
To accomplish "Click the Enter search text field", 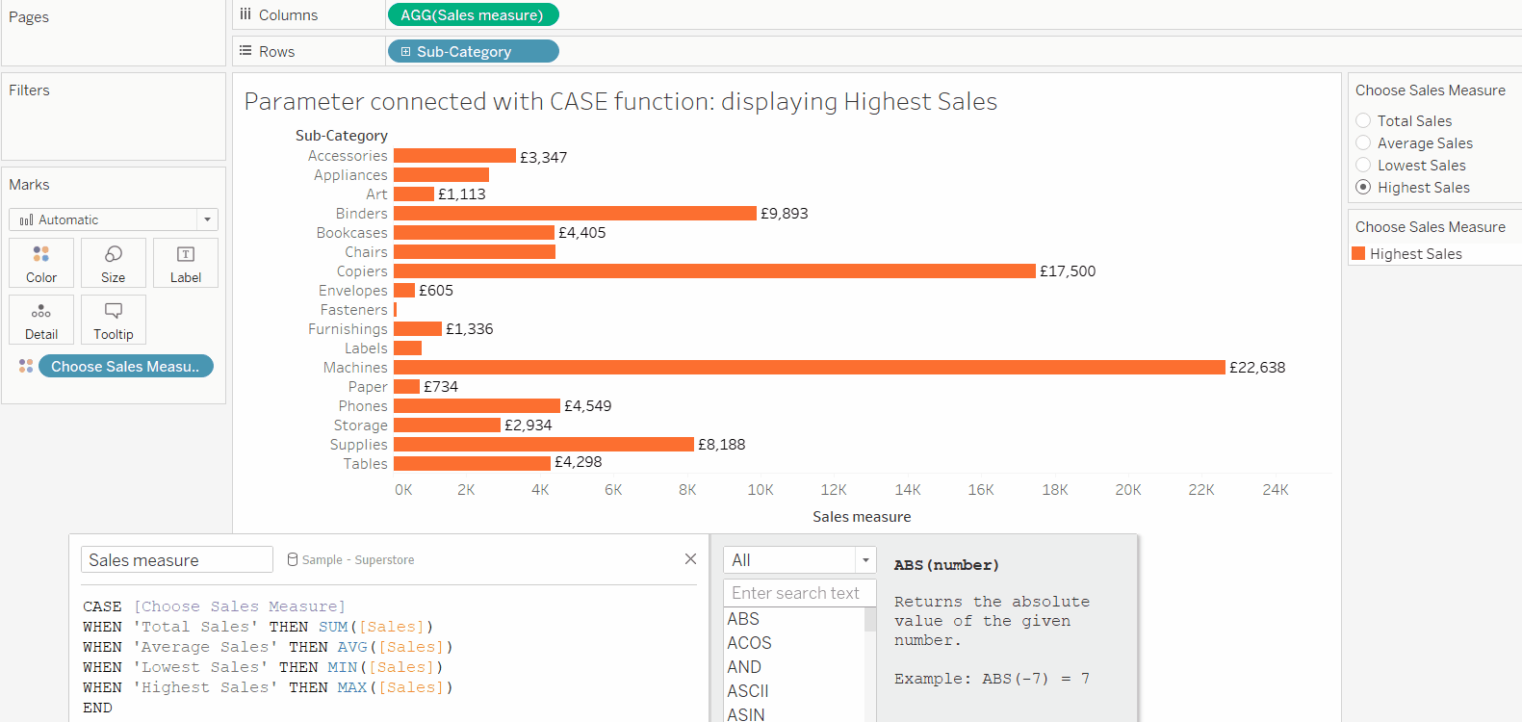I will (799, 593).
